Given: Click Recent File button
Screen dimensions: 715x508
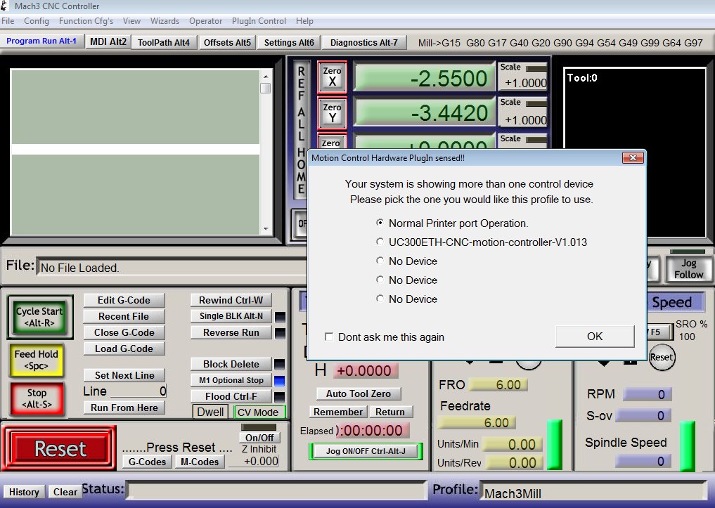Looking at the screenshot, I should [124, 316].
